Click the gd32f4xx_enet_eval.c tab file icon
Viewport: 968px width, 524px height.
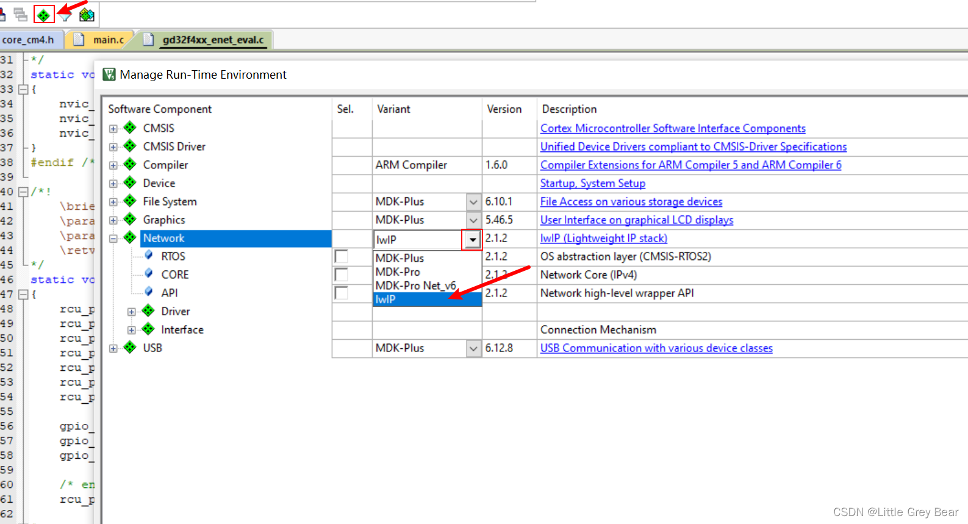click(x=148, y=40)
